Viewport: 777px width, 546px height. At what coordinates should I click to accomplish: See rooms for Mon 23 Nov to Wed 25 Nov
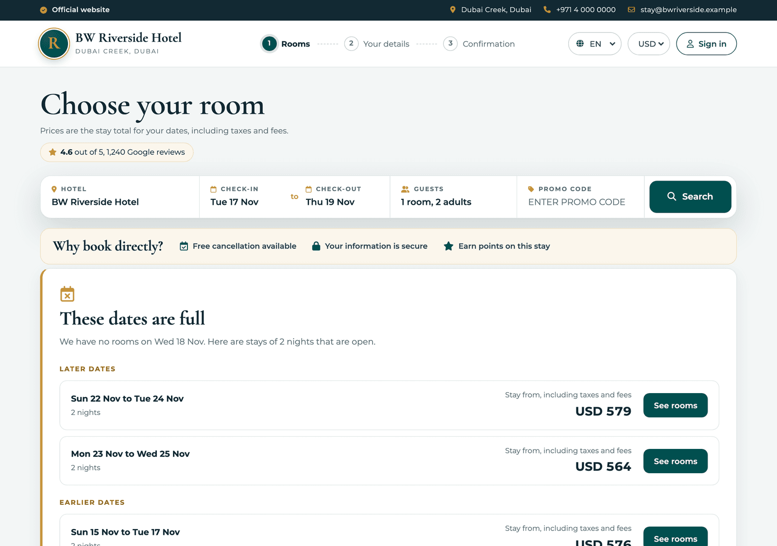675,461
